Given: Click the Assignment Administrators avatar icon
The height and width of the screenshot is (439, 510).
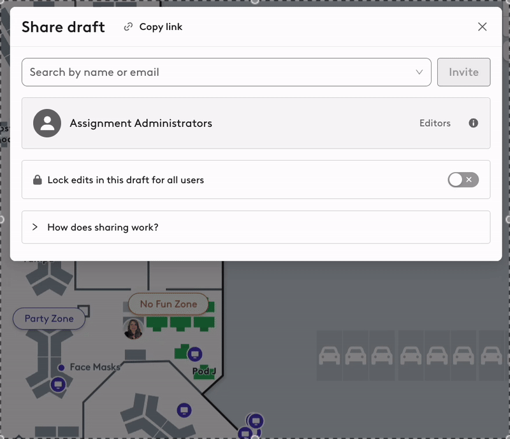Looking at the screenshot, I should [47, 123].
